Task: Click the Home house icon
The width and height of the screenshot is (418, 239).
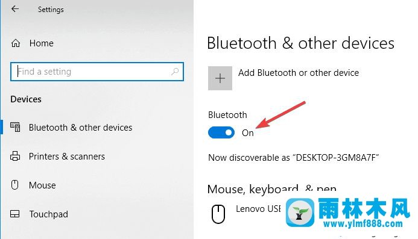Action: [x=16, y=43]
